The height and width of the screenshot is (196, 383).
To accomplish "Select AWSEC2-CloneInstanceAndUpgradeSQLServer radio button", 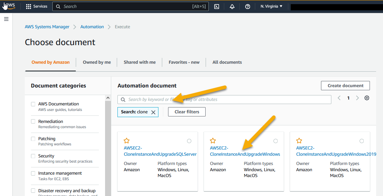I will [189, 141].
